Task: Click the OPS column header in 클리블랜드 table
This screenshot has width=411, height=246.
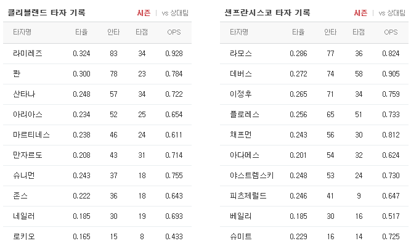Action: click(x=174, y=32)
